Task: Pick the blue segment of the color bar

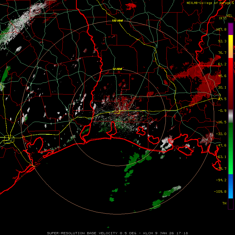Action: tap(231, 186)
